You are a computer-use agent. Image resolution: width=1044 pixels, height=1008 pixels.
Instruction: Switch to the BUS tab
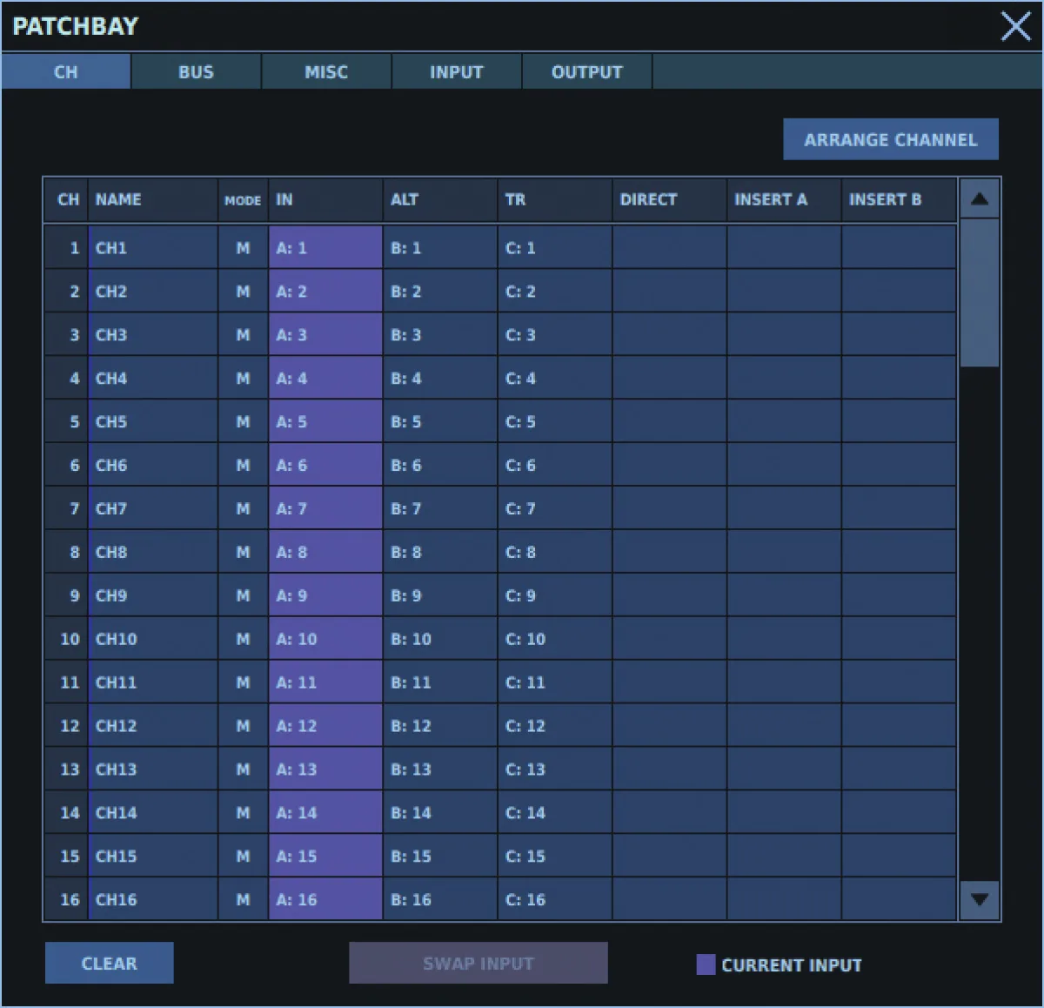point(196,72)
